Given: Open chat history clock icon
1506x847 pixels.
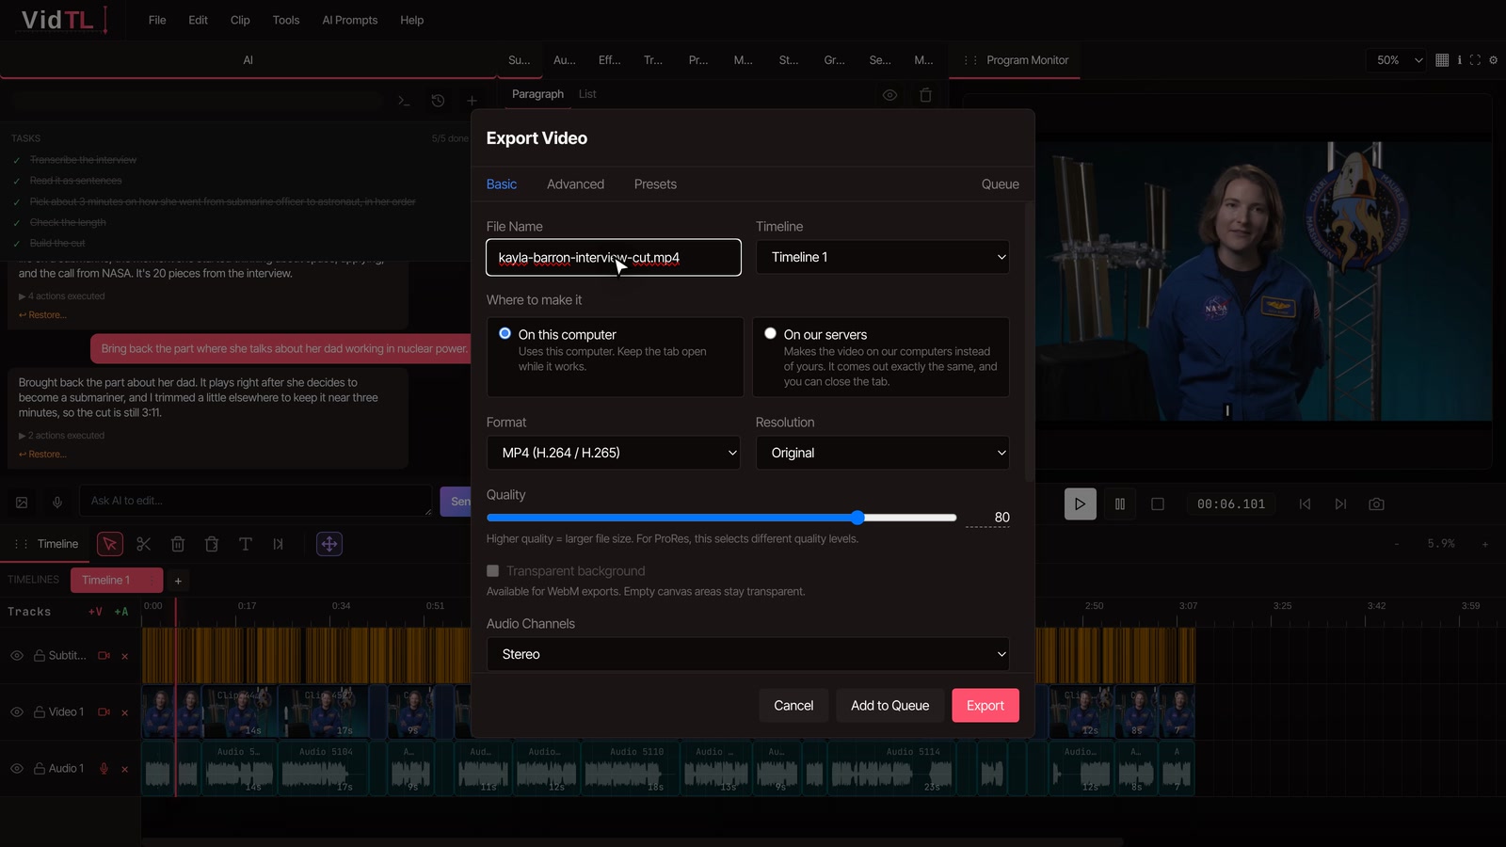Looking at the screenshot, I should click(x=438, y=101).
